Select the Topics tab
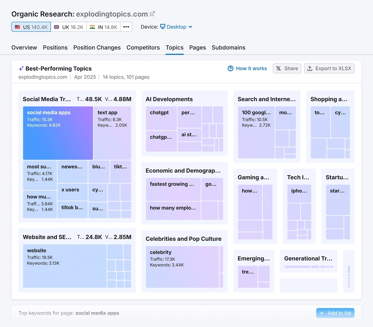373x327 pixels. 174,48
